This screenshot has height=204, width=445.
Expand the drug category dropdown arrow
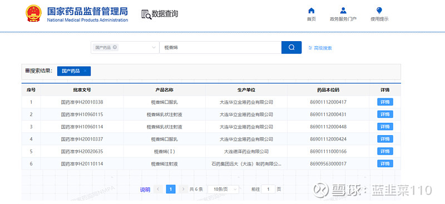click(154, 47)
